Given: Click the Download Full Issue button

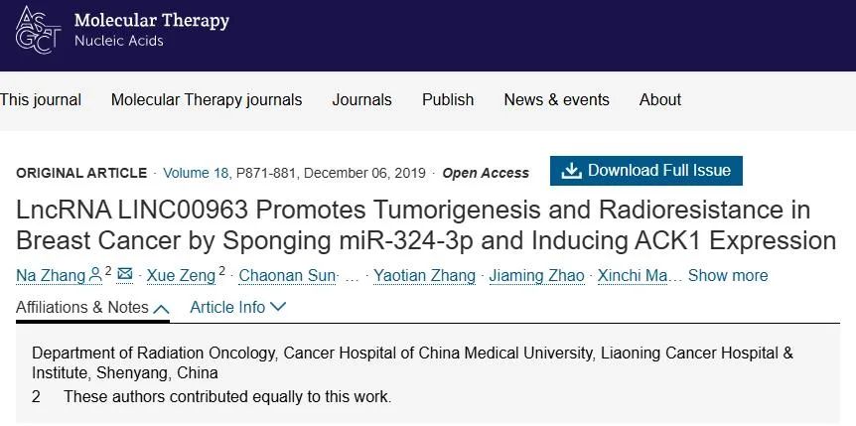Looking at the screenshot, I should [646, 171].
